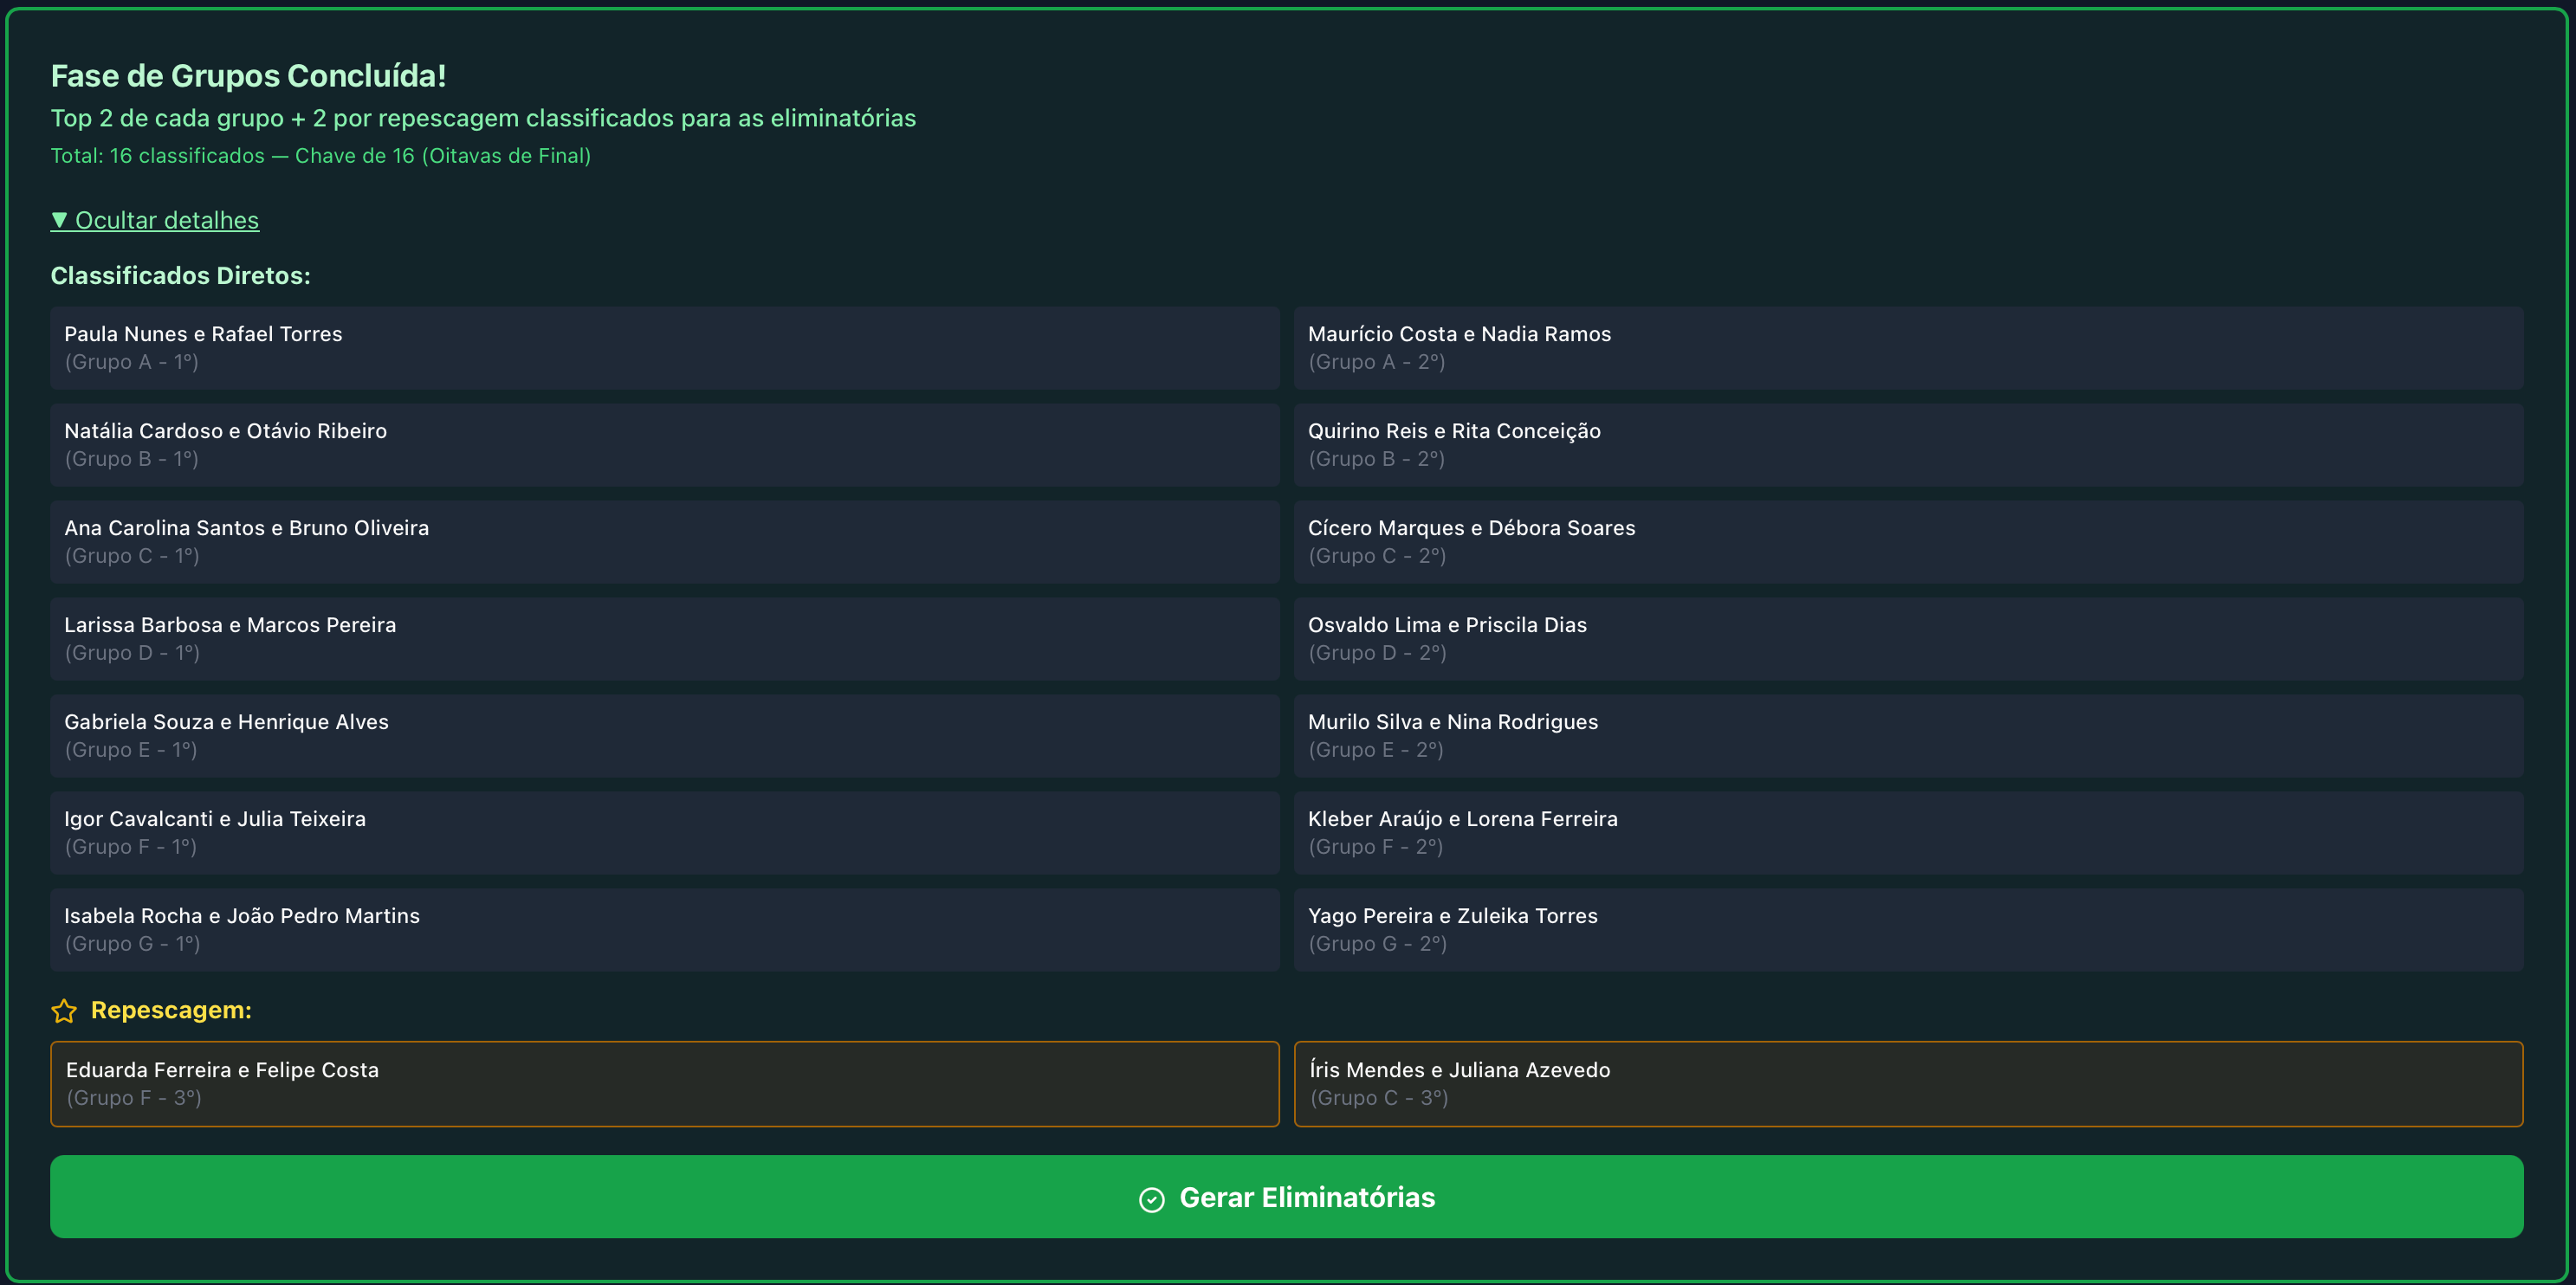Click the Repescagem star icon
Screen dimensions: 2576x1285
tap(64, 1011)
